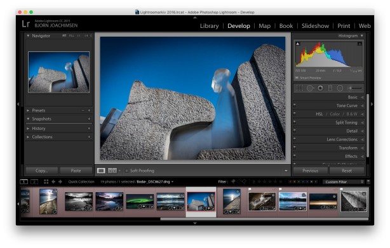Open the Book module
Image resolution: width=390 pixels, height=248 pixels.
286,26
